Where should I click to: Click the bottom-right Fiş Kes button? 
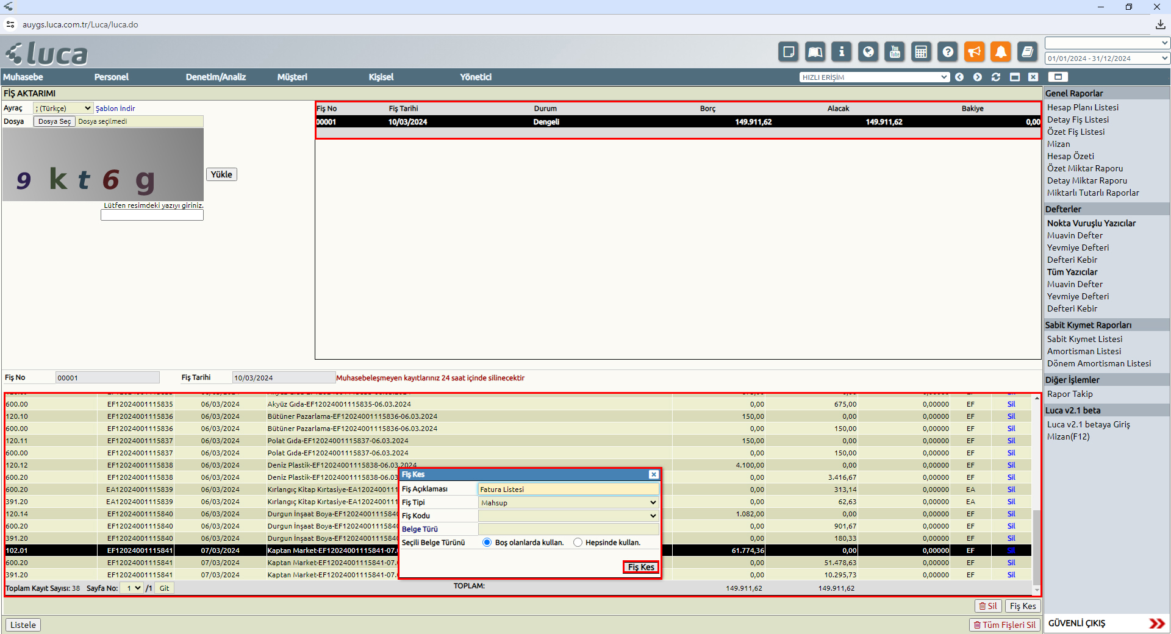point(1023,606)
